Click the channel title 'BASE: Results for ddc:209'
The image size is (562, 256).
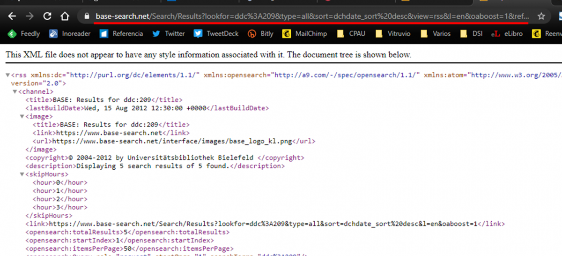tap(104, 100)
